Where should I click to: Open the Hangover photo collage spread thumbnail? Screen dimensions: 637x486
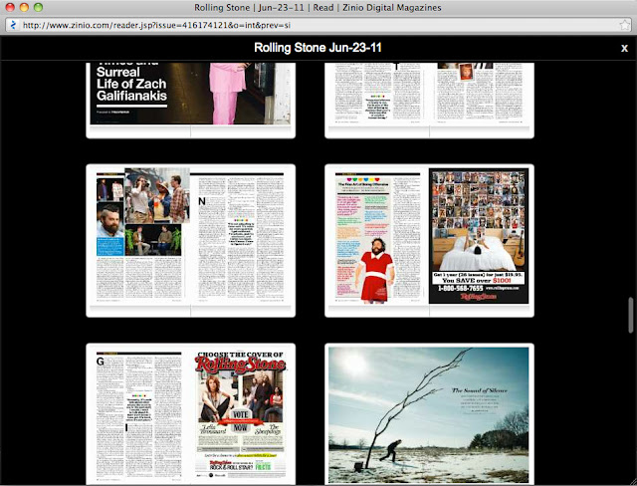click(190, 241)
